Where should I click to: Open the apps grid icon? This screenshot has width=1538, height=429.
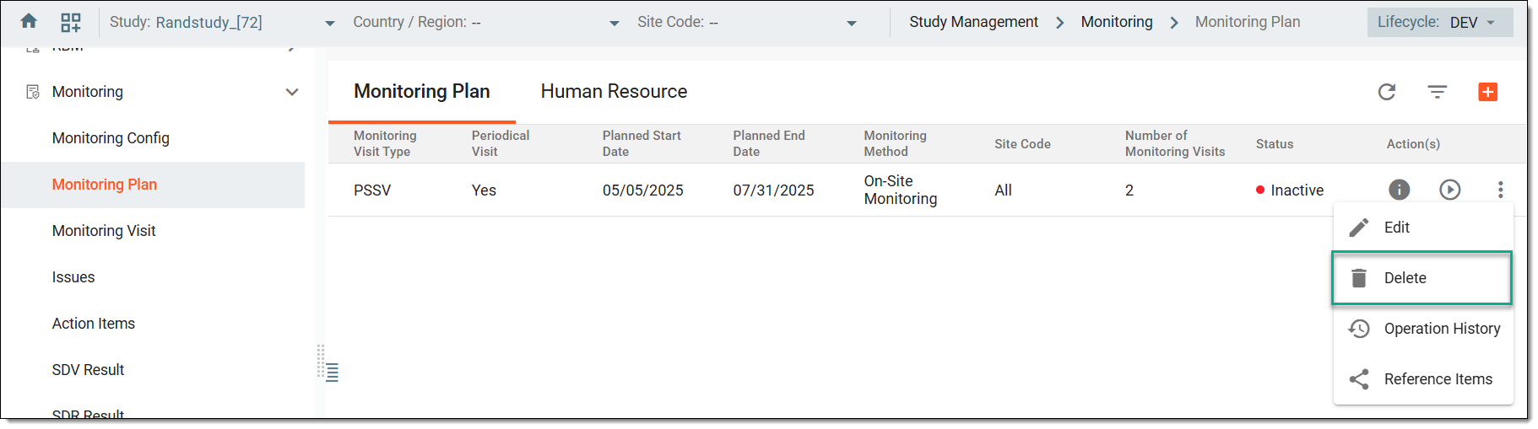71,22
